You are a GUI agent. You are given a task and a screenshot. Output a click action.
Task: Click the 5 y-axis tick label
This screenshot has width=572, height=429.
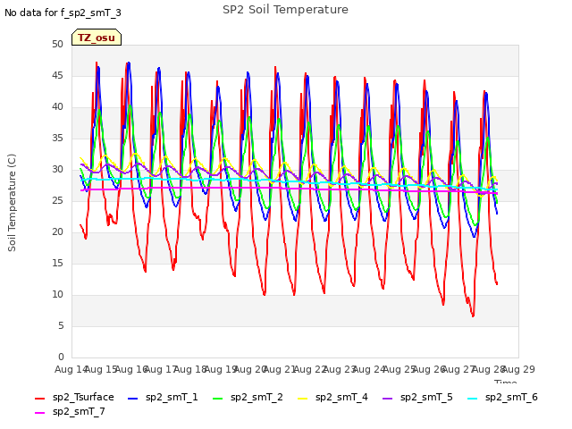(x=61, y=325)
